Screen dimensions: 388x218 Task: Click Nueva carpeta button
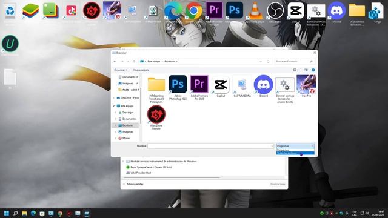coord(141,70)
